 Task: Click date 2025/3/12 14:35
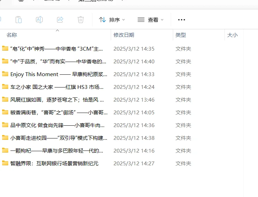click(134, 49)
